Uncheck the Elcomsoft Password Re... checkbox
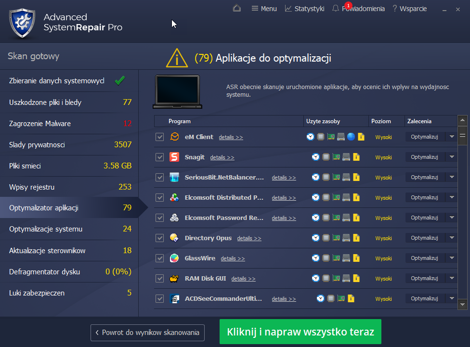470x347 pixels. (x=159, y=218)
